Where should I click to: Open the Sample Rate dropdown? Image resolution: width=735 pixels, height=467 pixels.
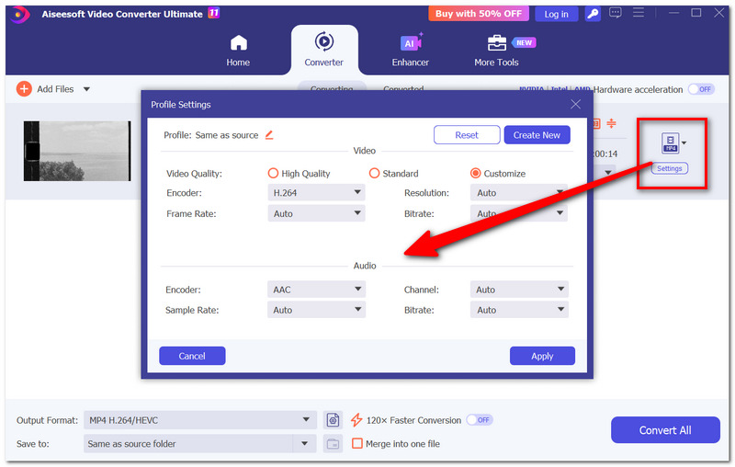coord(316,310)
